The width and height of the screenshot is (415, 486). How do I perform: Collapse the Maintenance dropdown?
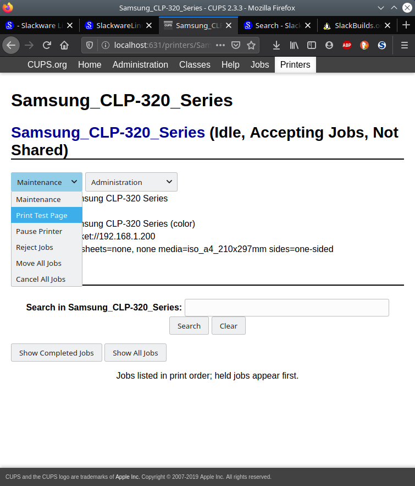pyautogui.click(x=47, y=182)
